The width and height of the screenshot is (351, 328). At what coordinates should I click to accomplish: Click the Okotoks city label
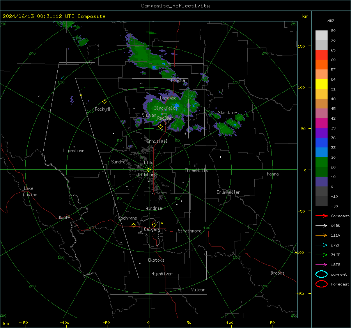[x=156, y=260]
